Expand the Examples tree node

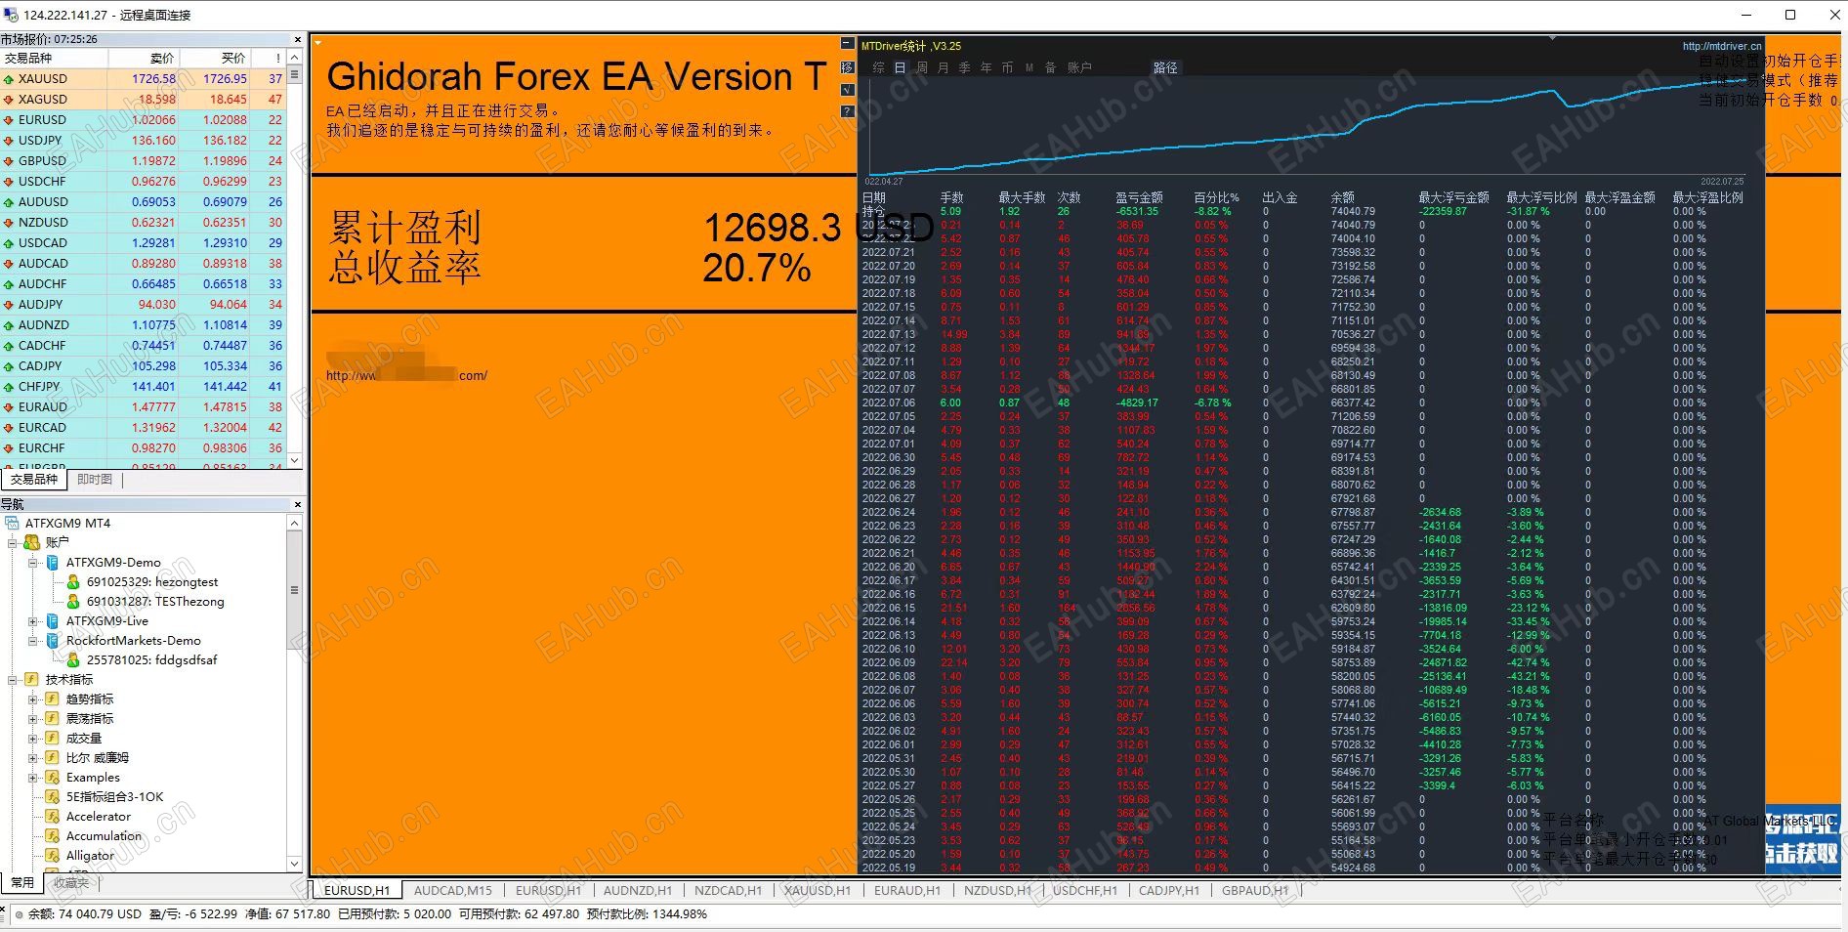click(x=33, y=778)
